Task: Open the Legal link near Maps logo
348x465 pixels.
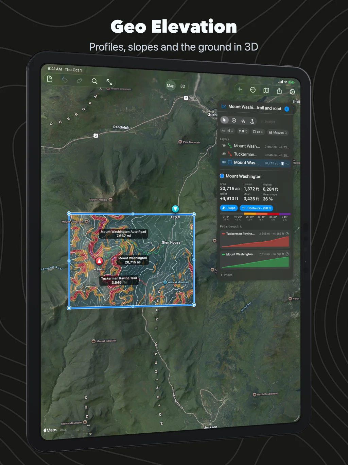Action: [63, 430]
